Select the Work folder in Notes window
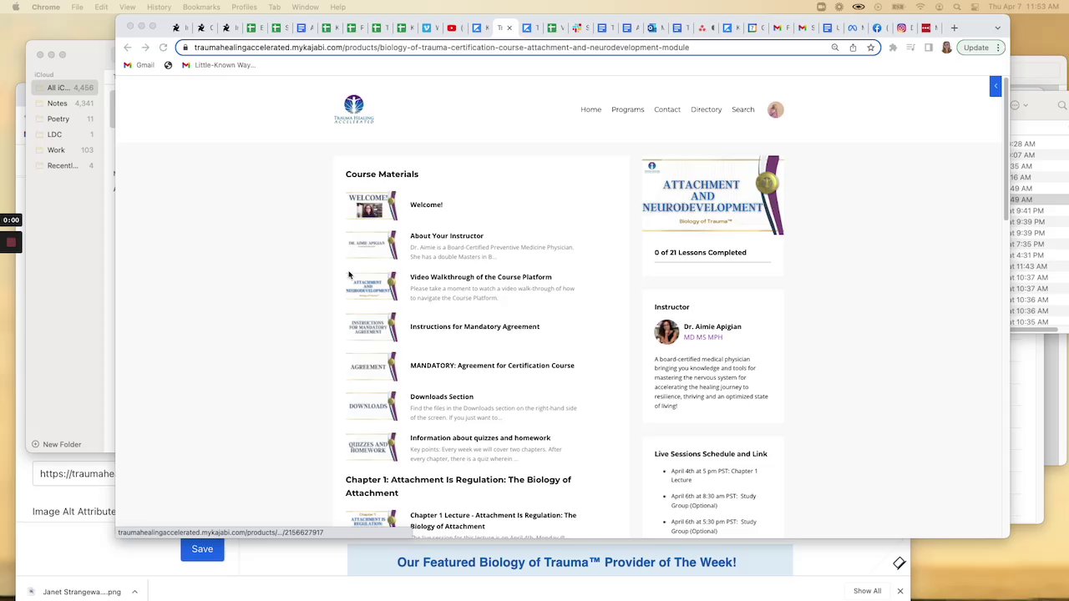 click(65, 150)
